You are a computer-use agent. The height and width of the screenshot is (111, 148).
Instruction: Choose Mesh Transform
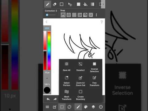(67, 95)
